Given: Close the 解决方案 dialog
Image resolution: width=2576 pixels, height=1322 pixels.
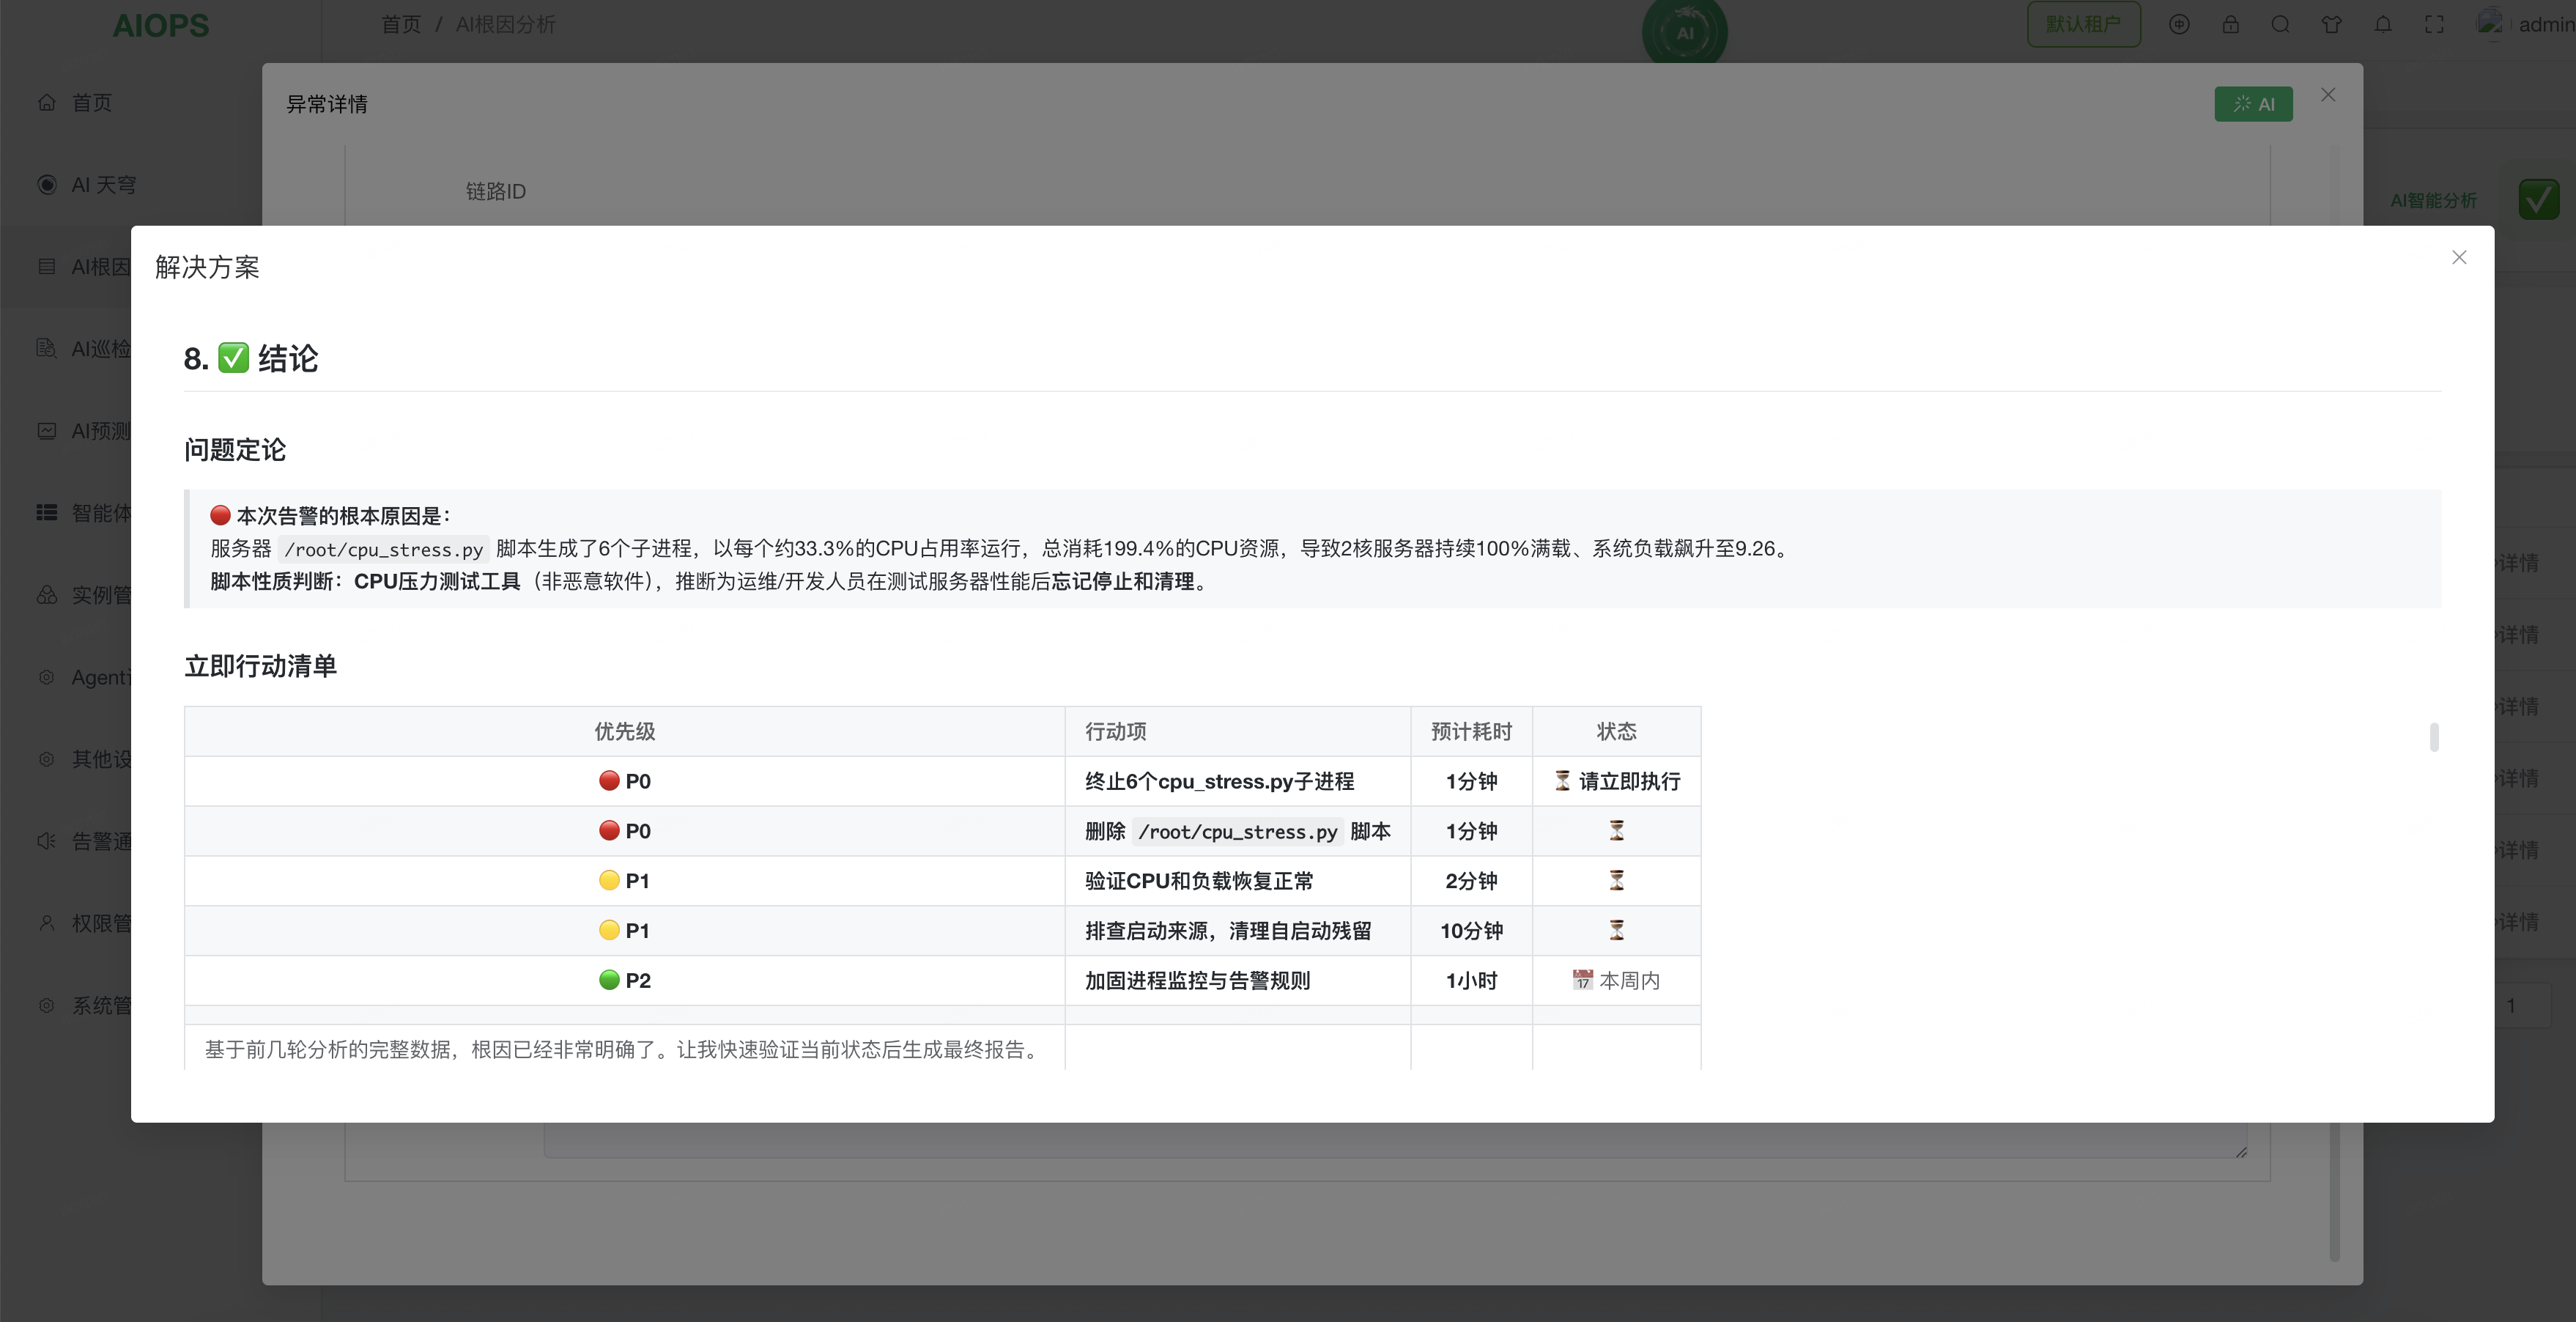Looking at the screenshot, I should pos(2459,257).
